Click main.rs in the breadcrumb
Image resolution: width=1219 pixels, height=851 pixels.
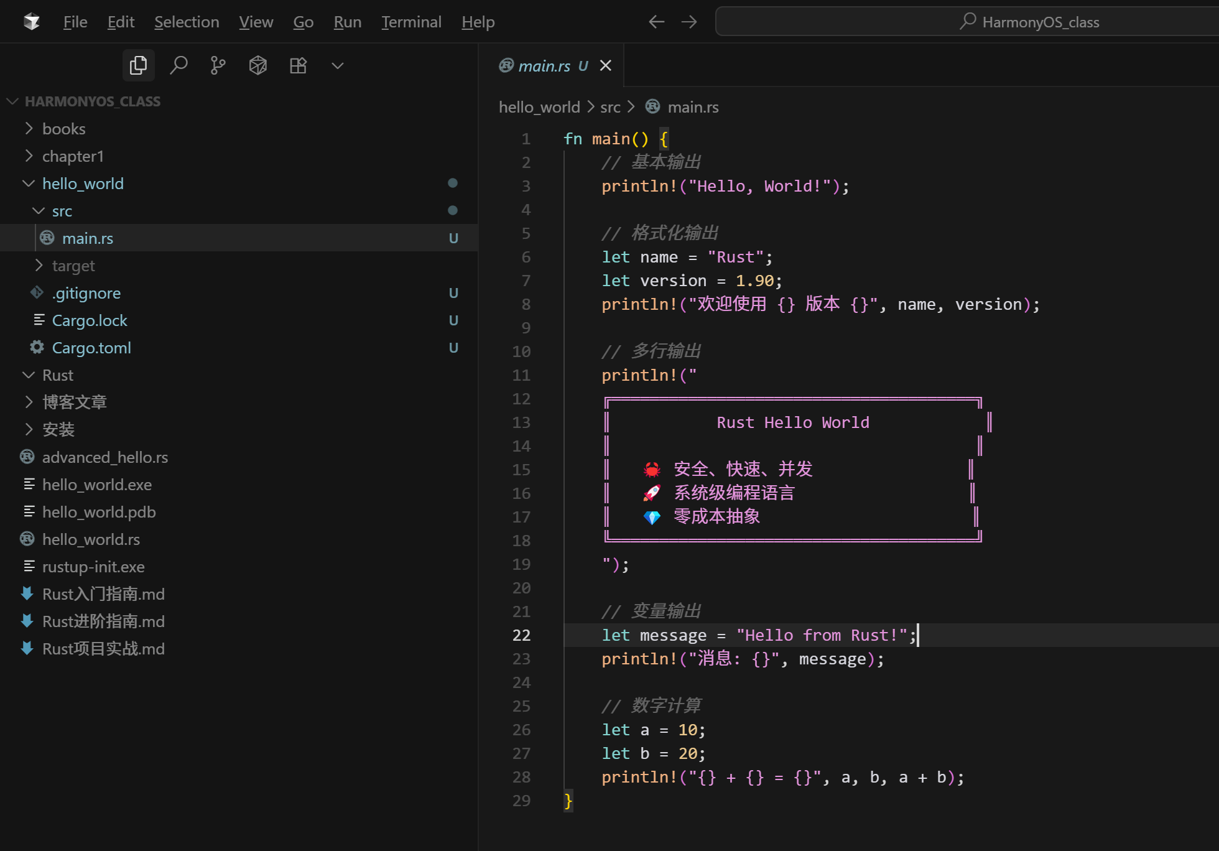pos(693,107)
